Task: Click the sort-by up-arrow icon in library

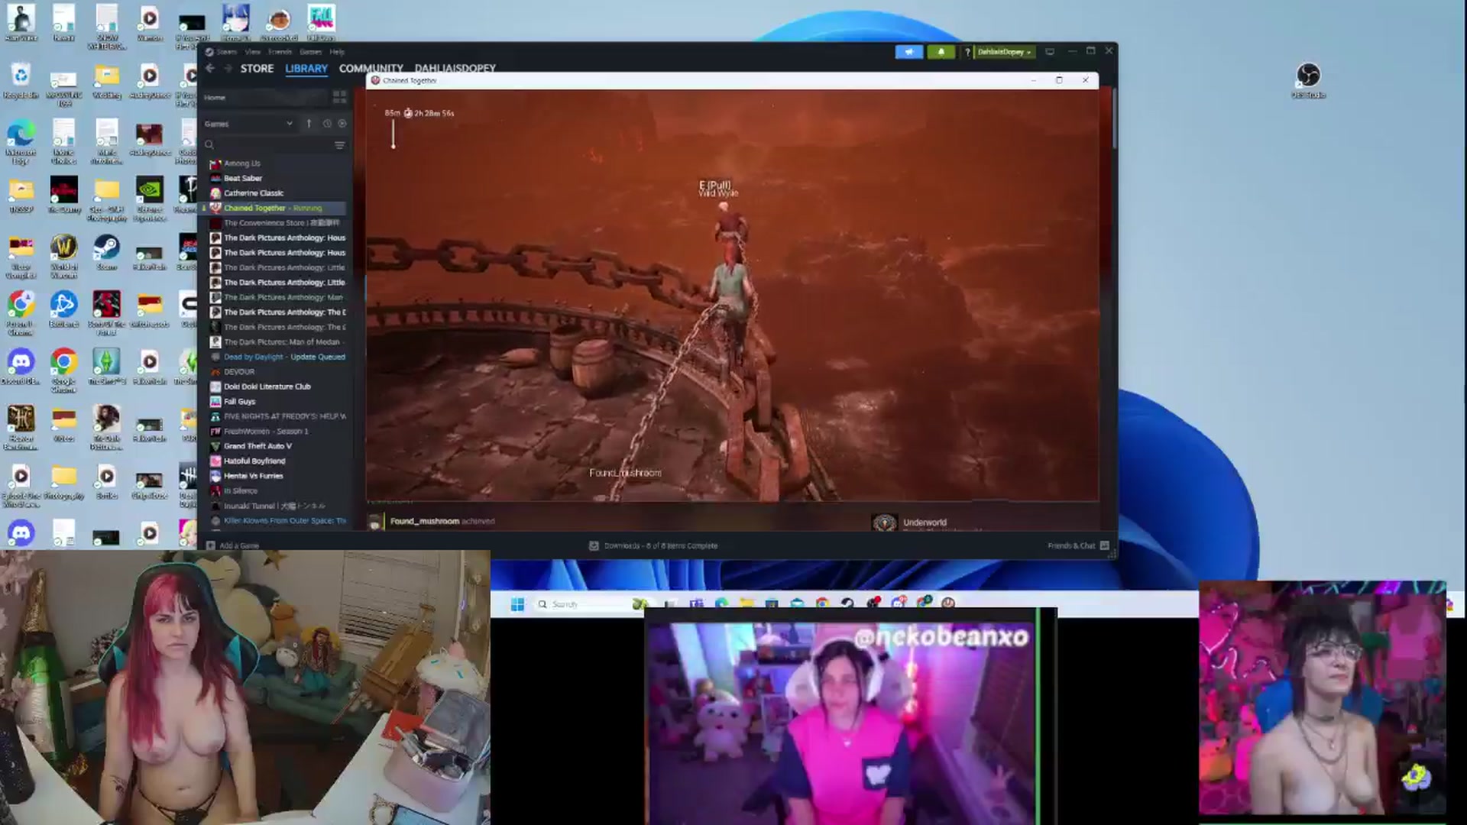Action: pos(309,124)
